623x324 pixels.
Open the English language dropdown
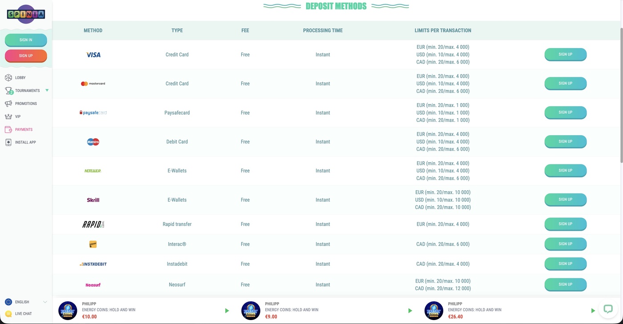pos(26,302)
